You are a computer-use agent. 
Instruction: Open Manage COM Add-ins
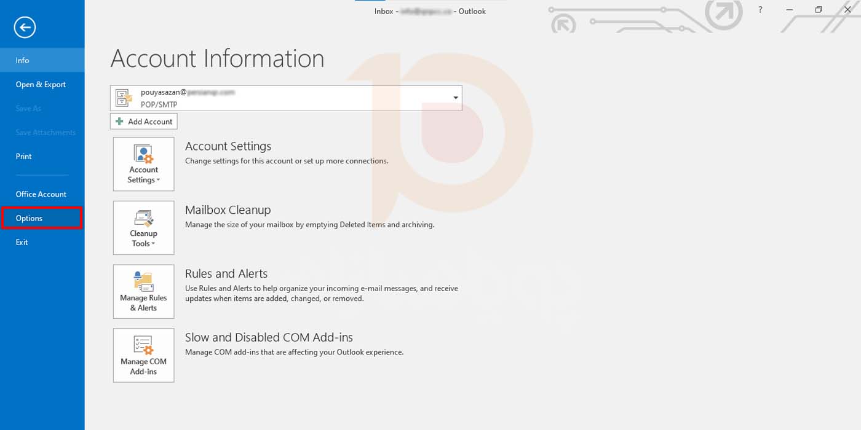143,356
